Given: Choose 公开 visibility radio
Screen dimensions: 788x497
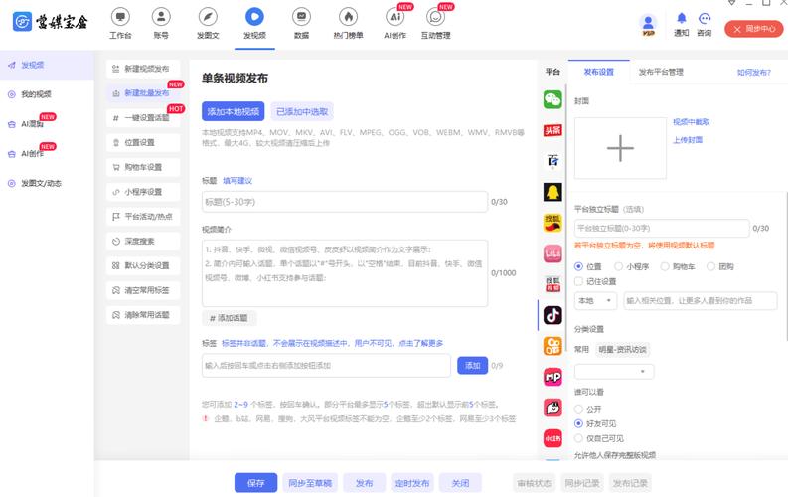Looking at the screenshot, I should point(579,410).
